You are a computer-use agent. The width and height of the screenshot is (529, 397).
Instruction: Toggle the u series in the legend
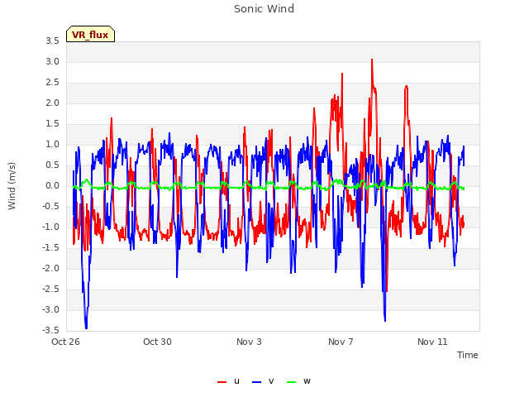pyautogui.click(x=229, y=381)
